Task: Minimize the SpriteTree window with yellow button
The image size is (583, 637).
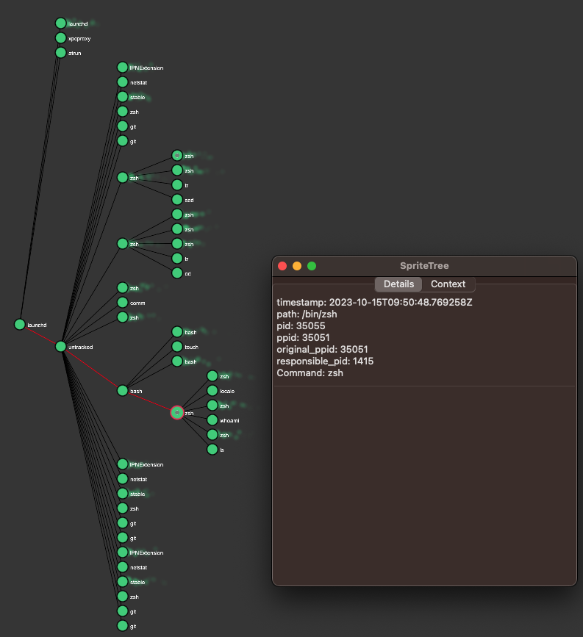Action: pos(297,266)
